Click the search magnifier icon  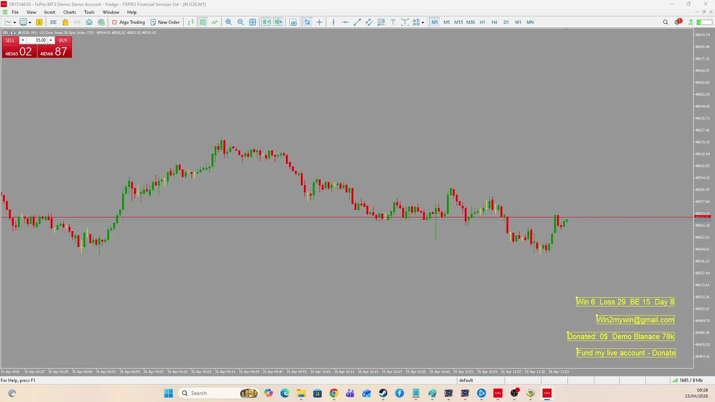pos(665,22)
